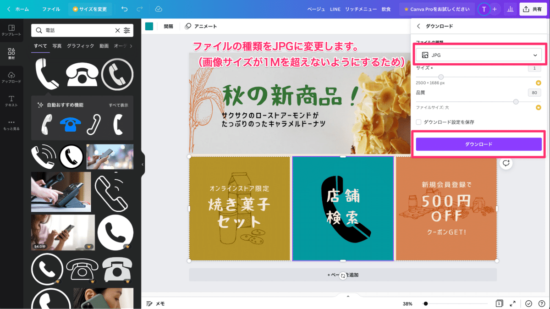Go back from the ダウンロード panel
This screenshot has width=550, height=309.
(x=418, y=26)
